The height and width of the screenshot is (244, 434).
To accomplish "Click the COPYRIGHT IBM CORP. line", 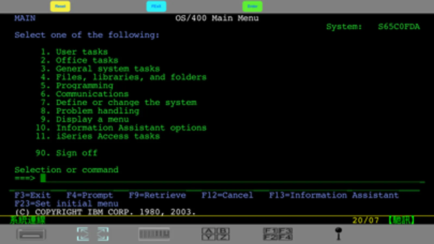I will coord(105,212).
